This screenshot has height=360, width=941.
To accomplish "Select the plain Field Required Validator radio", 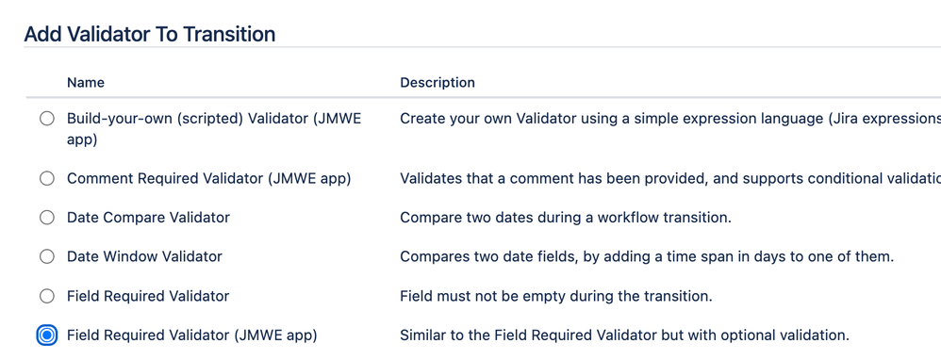I will [47, 296].
